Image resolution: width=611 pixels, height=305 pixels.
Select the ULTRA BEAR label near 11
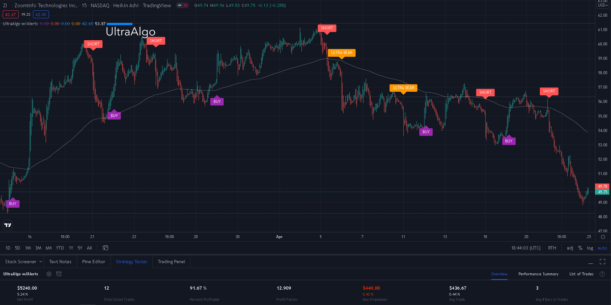coord(404,88)
